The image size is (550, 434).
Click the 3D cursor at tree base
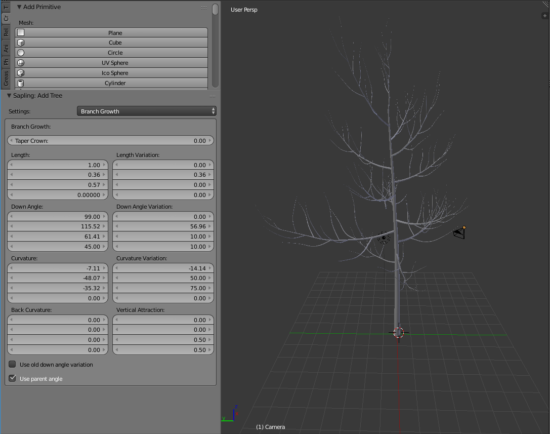point(399,333)
